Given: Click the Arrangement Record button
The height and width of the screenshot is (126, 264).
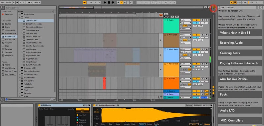Looking at the screenshot, I should [x=113, y=2].
